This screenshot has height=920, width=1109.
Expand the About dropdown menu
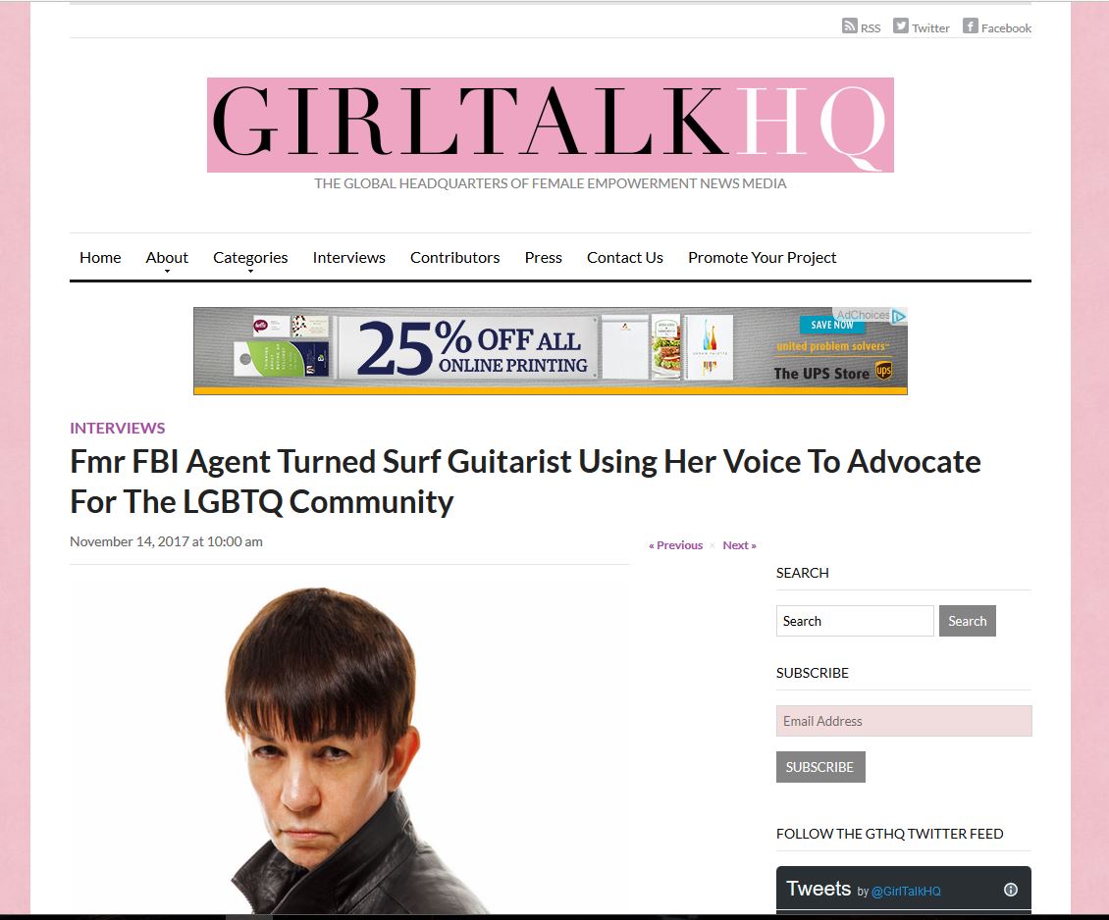167,258
